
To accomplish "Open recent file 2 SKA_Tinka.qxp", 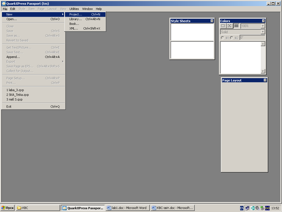I will pyautogui.click(x=33, y=95).
